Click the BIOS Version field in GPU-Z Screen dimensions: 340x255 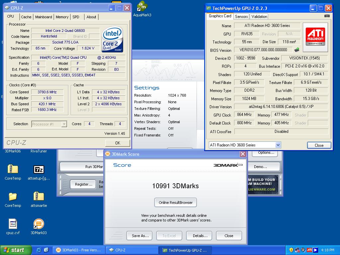pos(263,50)
